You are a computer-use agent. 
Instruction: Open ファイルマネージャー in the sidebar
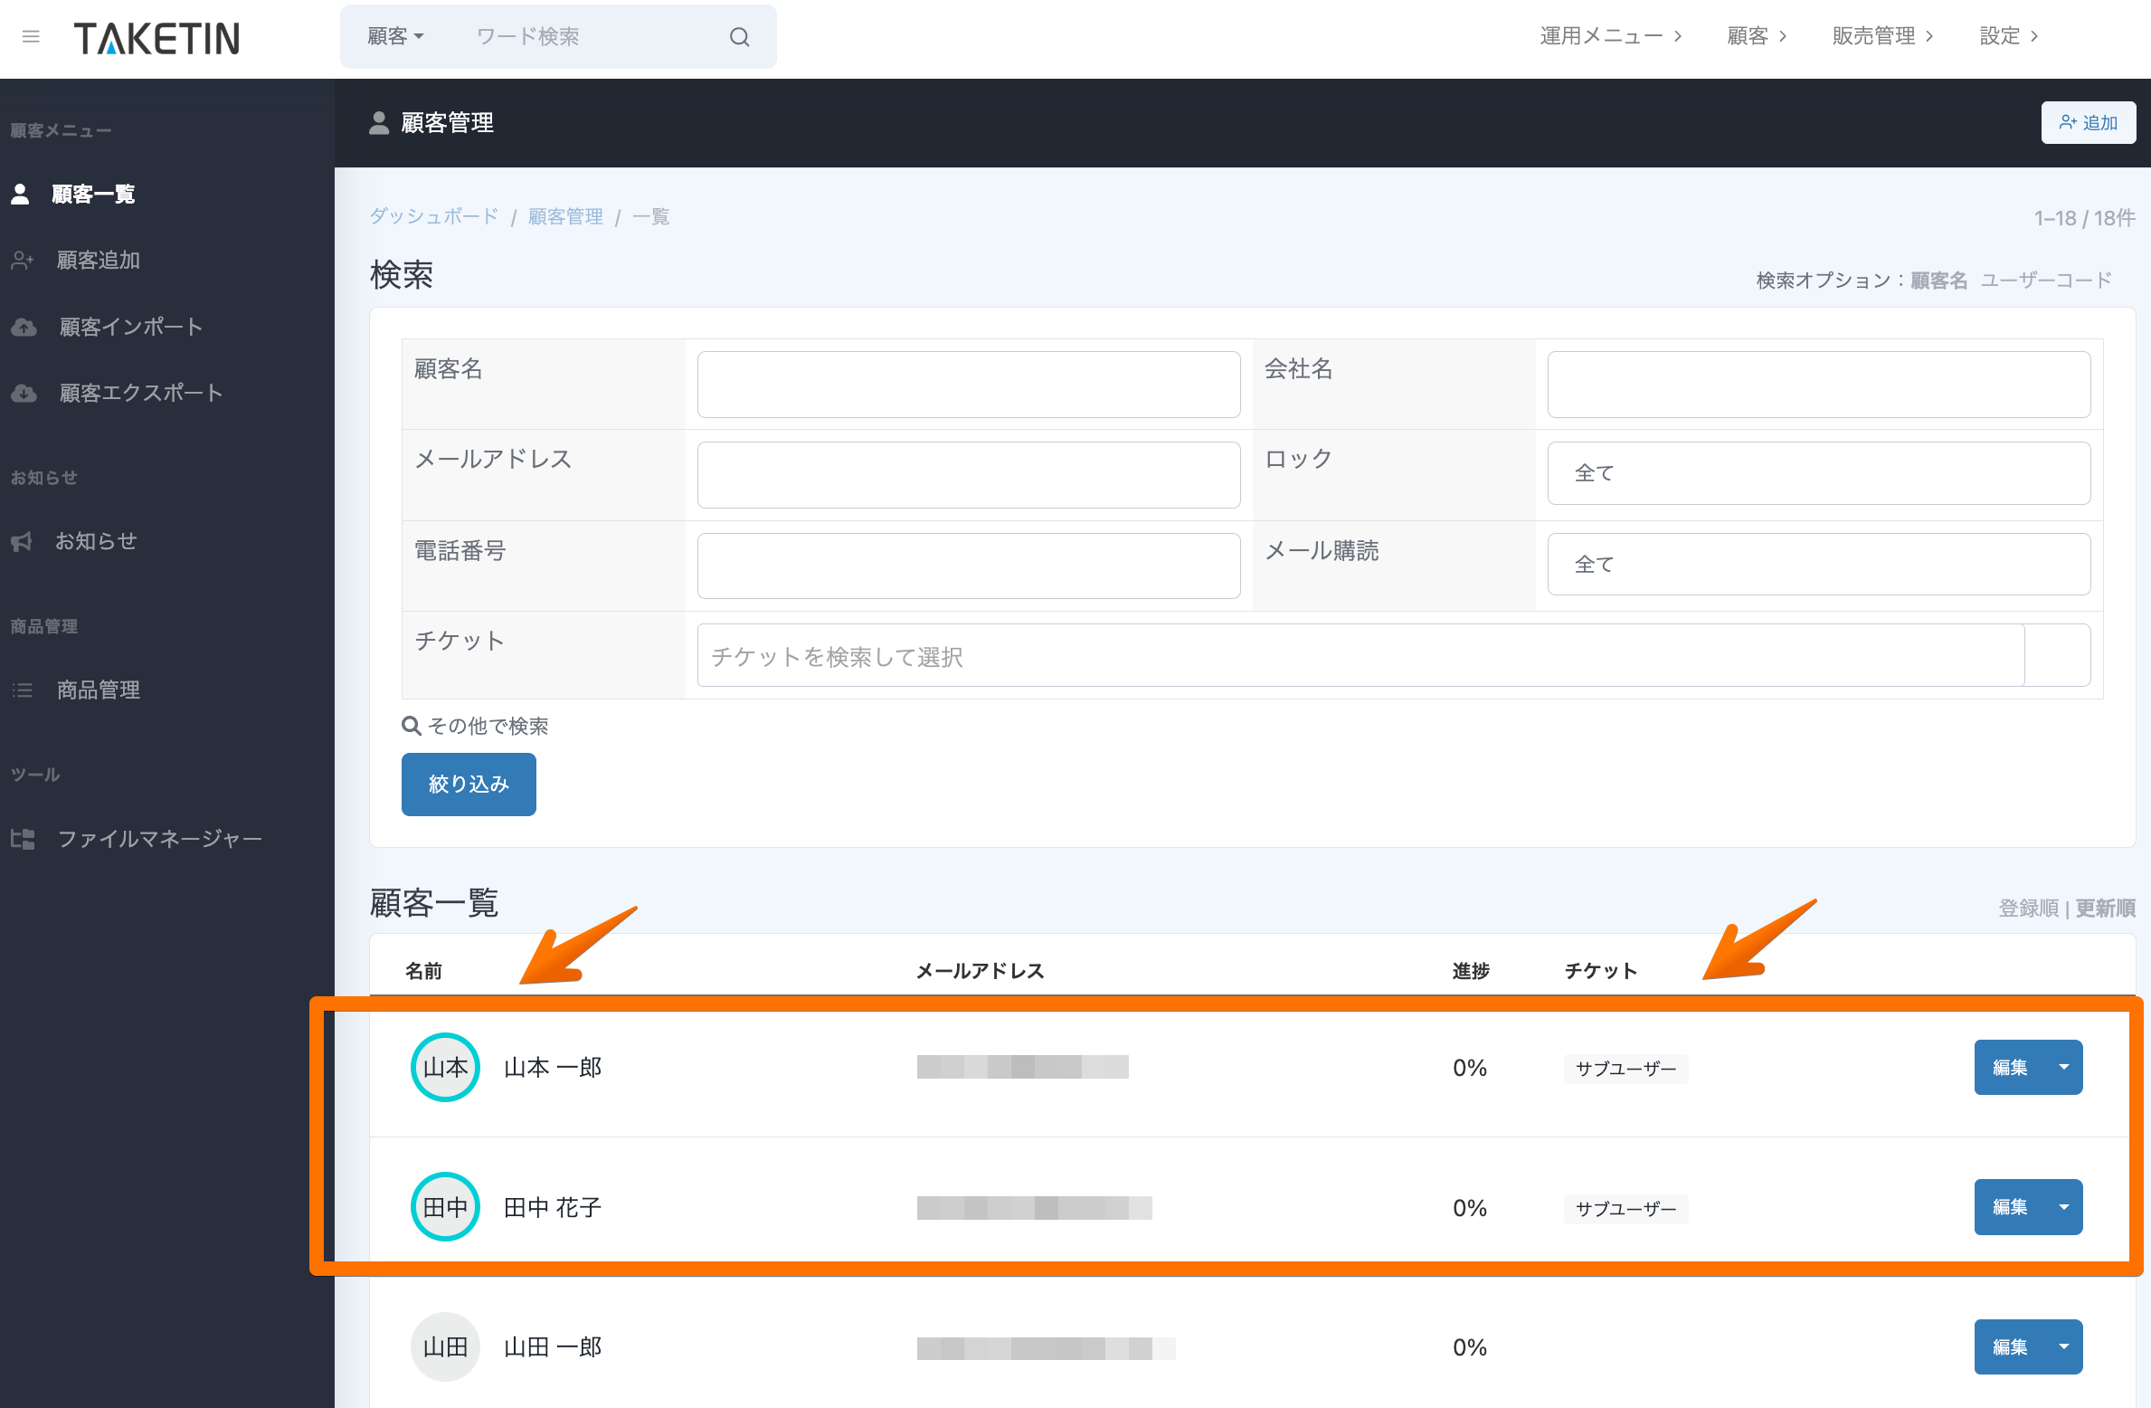(x=159, y=839)
